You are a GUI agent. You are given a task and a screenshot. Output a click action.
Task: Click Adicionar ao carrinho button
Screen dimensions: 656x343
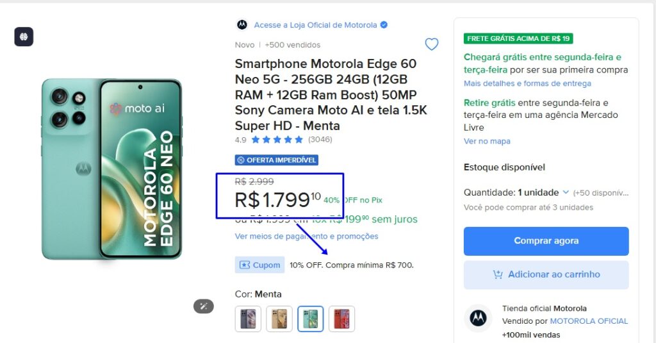point(546,274)
